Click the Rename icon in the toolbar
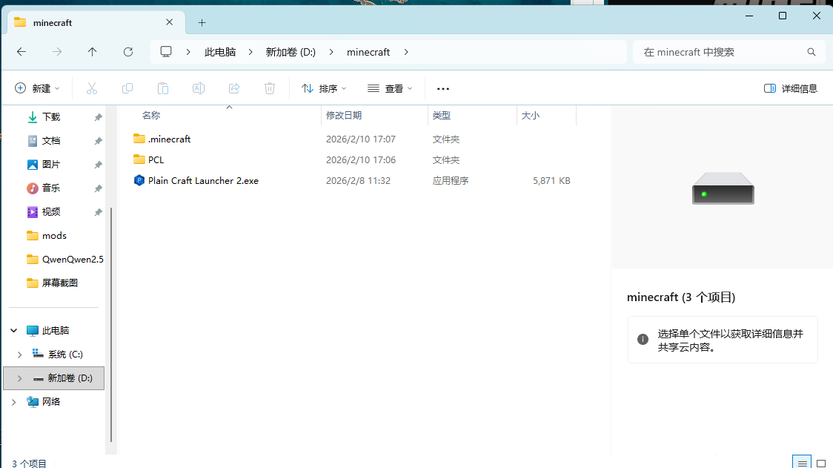 (x=198, y=88)
